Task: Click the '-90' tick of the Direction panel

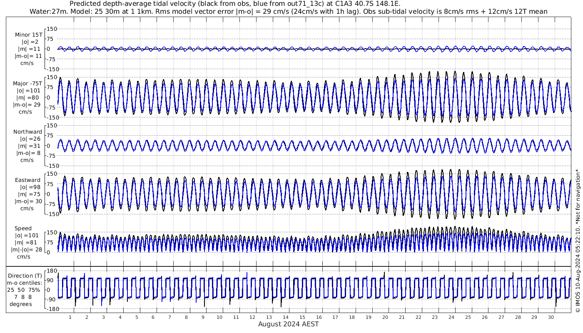Action: pyautogui.click(x=52, y=300)
